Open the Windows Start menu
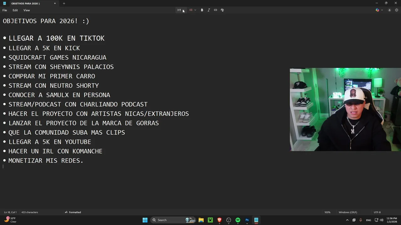This screenshot has height=225, width=401. coord(145,220)
